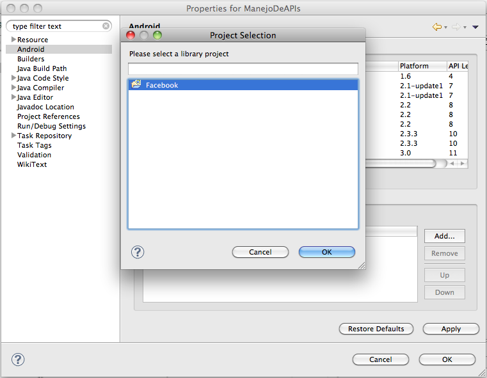Open the Java Build Path page

pos(42,68)
